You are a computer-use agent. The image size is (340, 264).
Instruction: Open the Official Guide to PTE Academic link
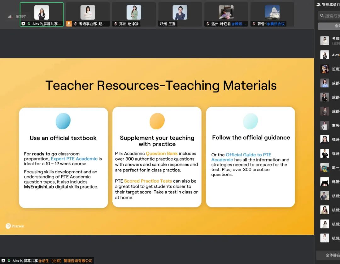(x=241, y=157)
